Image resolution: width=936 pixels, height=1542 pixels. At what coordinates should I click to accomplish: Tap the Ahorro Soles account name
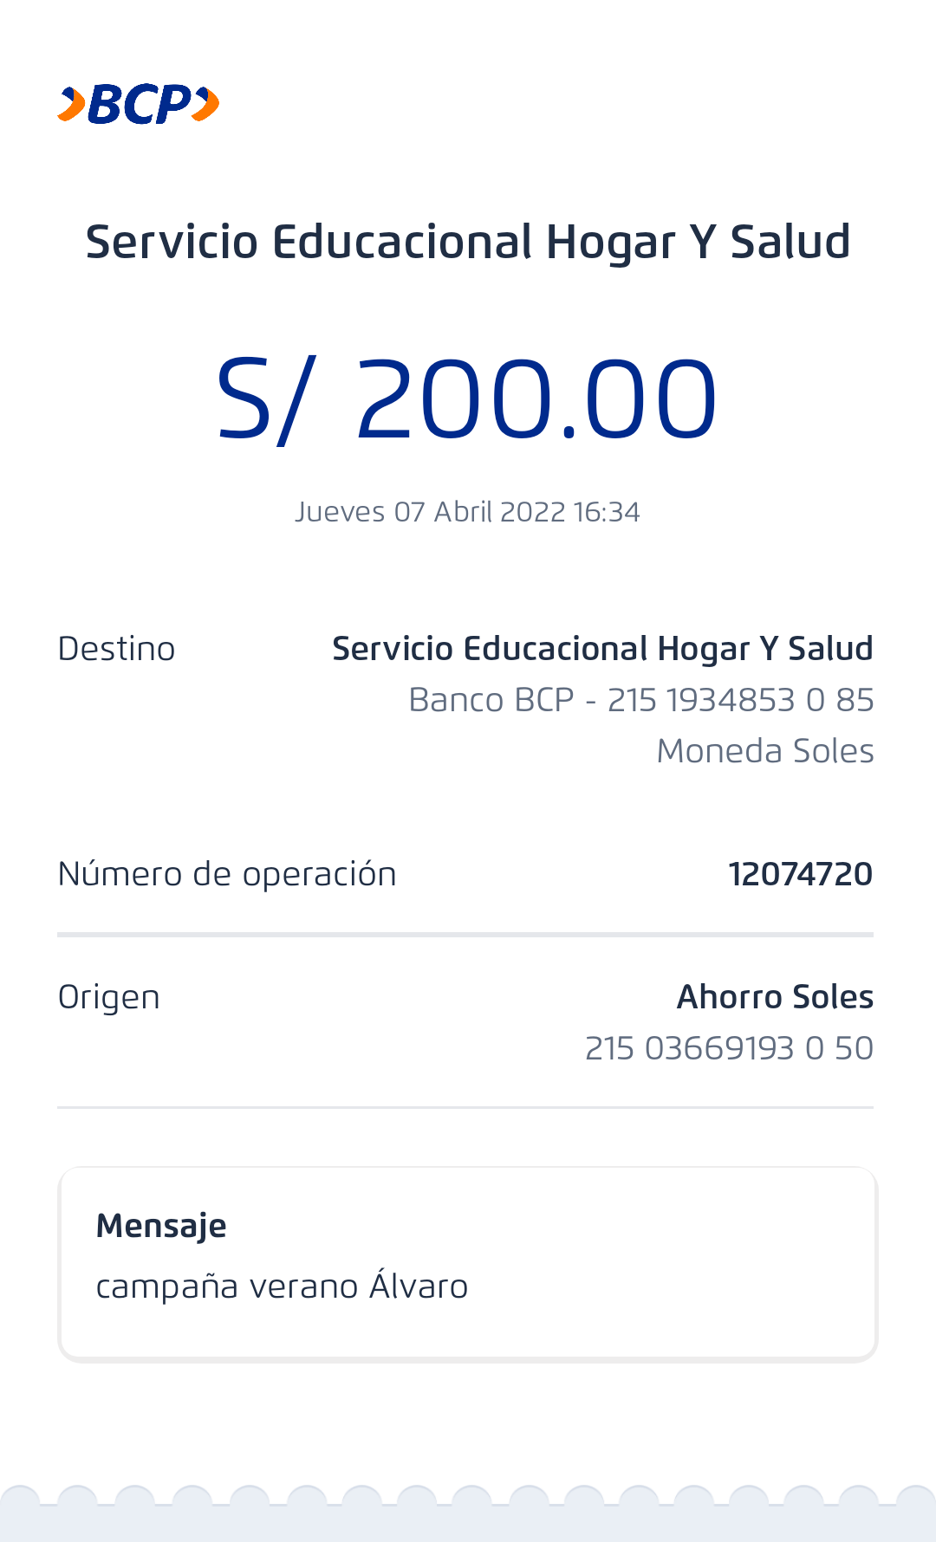[x=775, y=997]
